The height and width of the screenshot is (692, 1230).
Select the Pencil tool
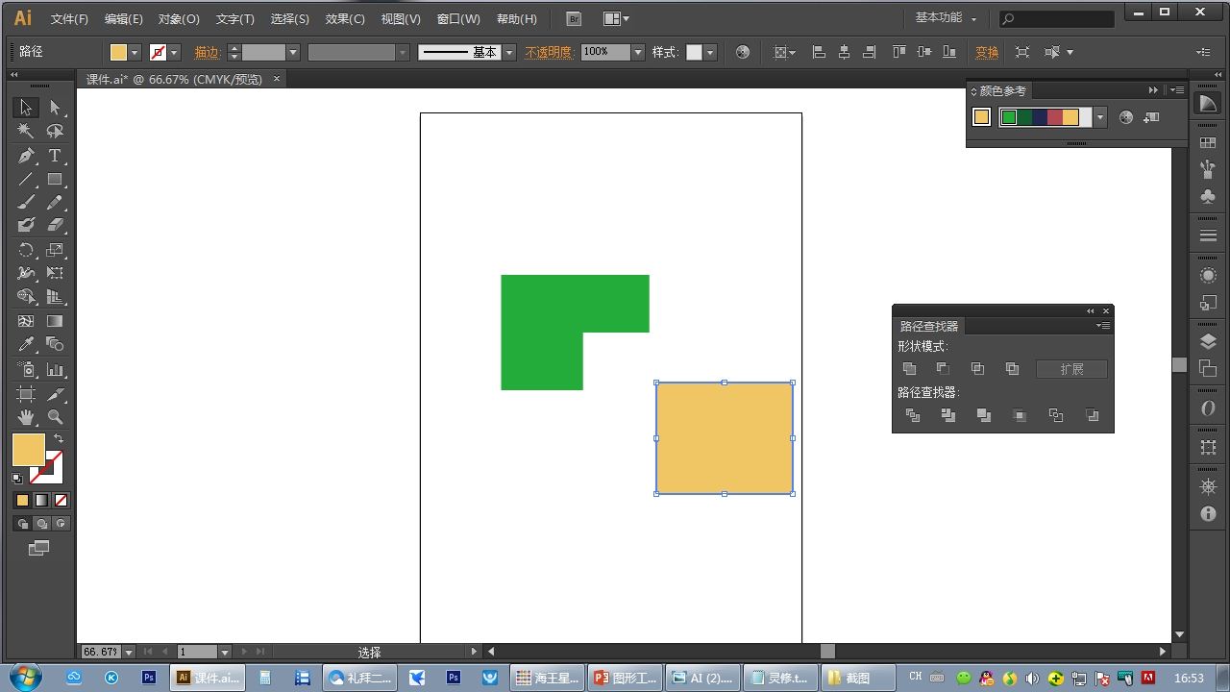click(x=55, y=203)
